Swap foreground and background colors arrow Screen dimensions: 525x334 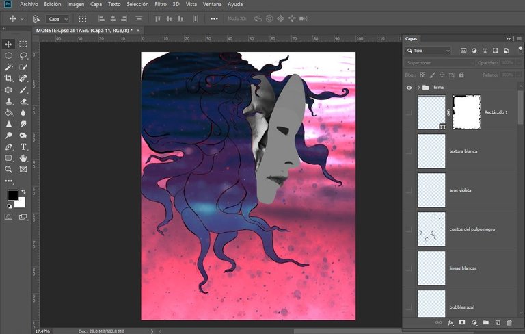tap(23, 192)
